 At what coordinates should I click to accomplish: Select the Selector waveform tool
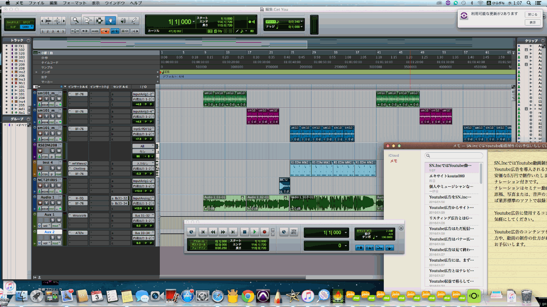[x=100, y=20]
